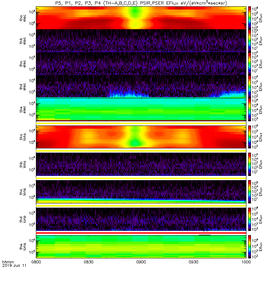Viewport: 264px width, 282px height.
Task: Click the Eflux label beside thb elec colorbar
Action: coord(260,41)
